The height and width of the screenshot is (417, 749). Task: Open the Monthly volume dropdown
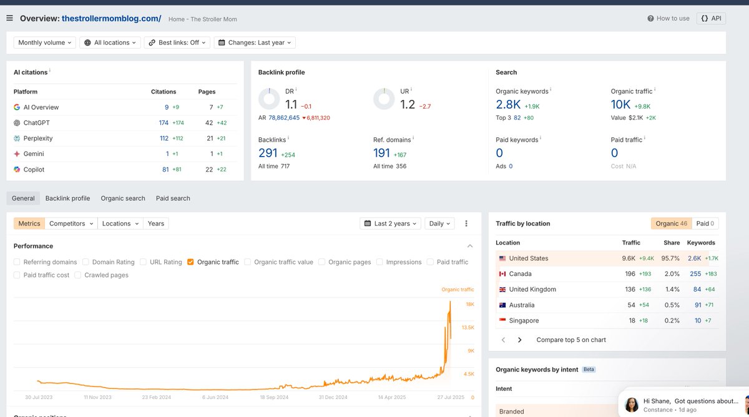44,42
